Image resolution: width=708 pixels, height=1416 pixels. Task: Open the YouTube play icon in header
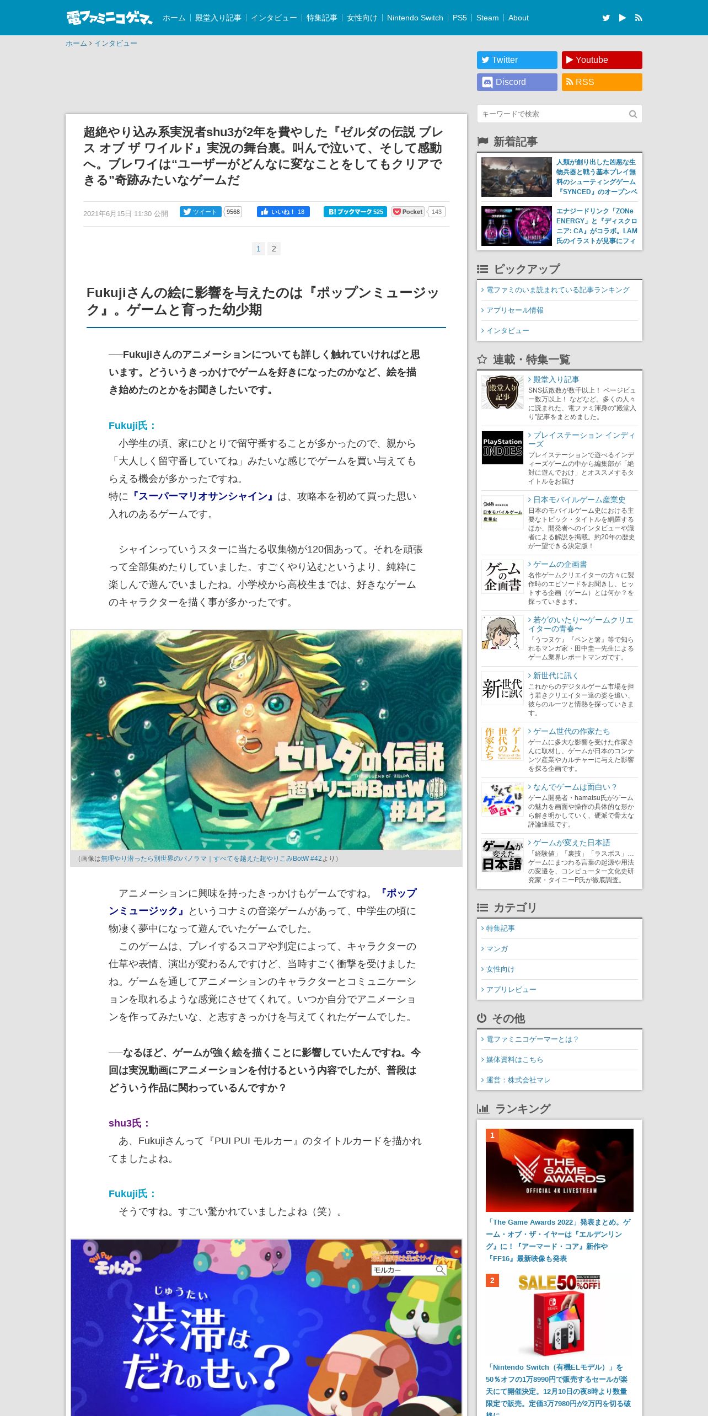pyautogui.click(x=623, y=18)
